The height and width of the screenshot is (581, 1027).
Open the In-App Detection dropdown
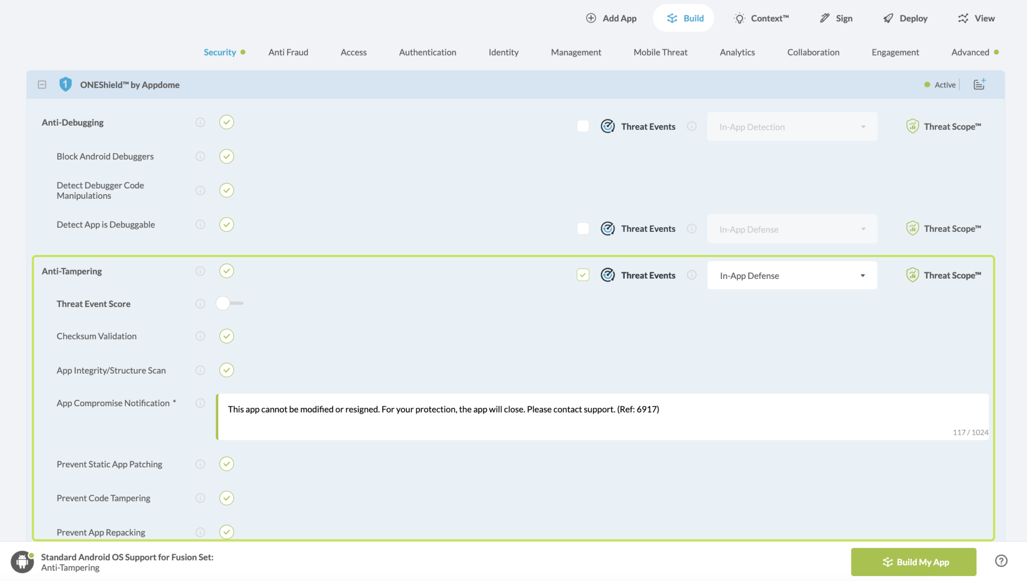pos(792,127)
